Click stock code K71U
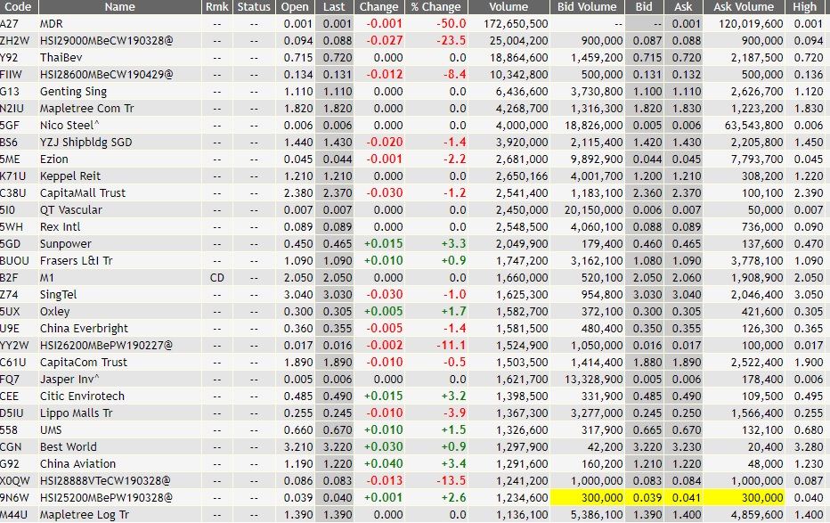 13,176
